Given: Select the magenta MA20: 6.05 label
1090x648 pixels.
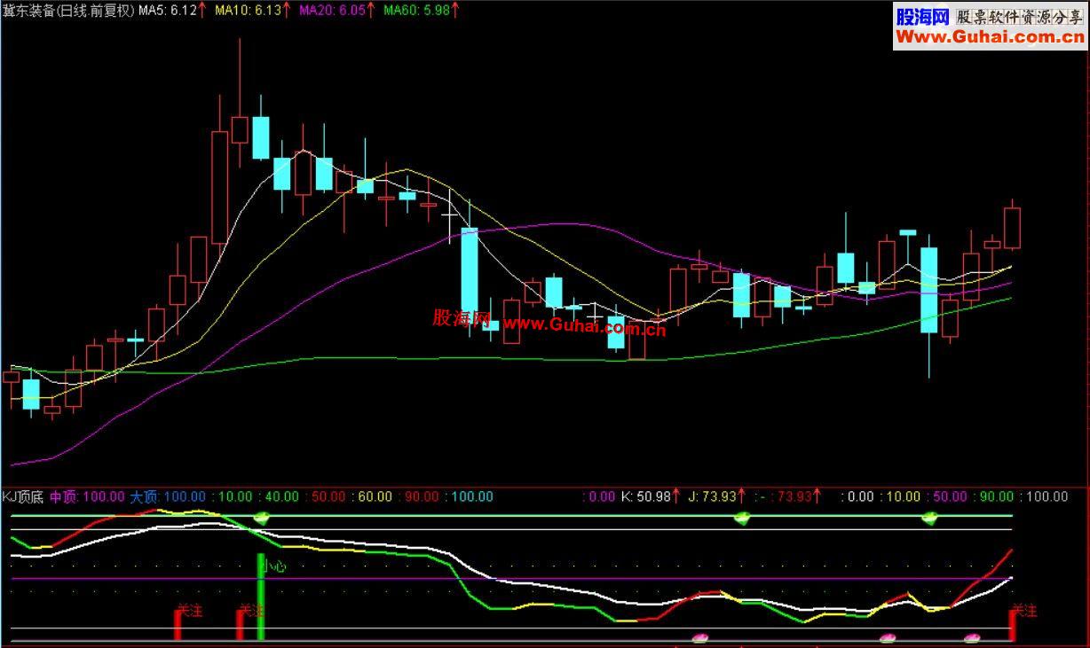Looking at the screenshot, I should pyautogui.click(x=331, y=11).
